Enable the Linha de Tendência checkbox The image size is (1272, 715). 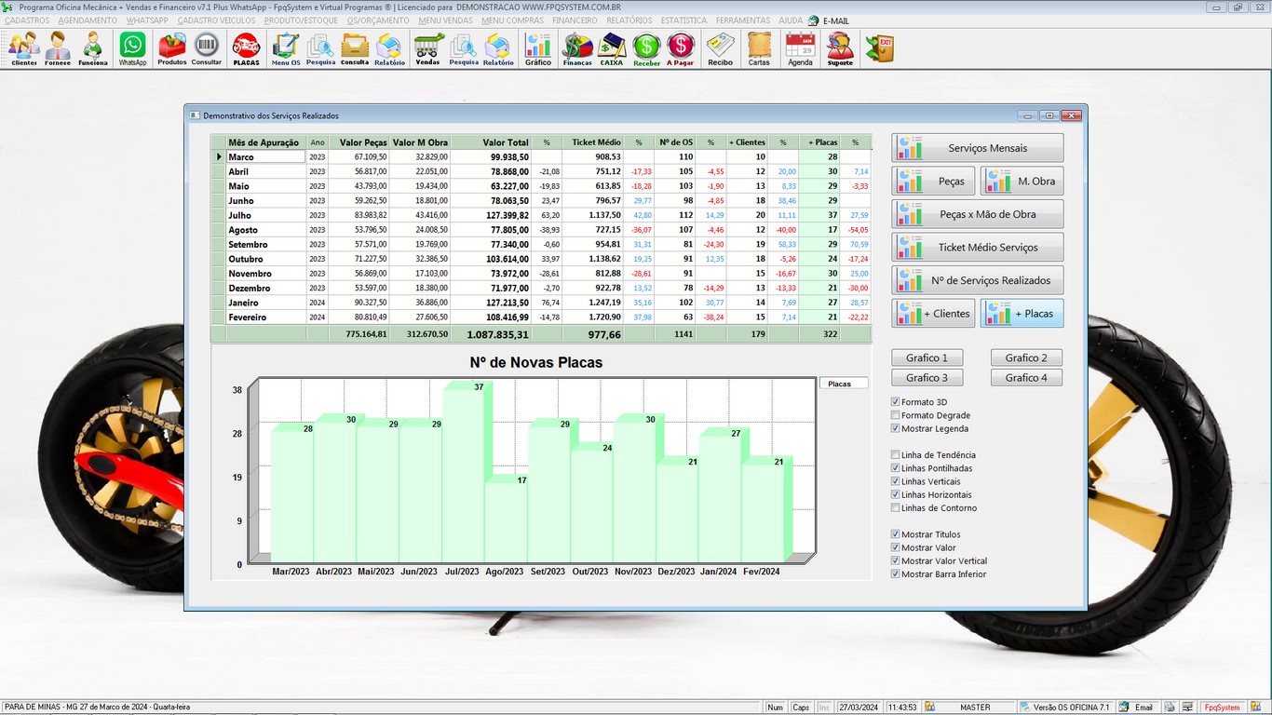tap(896, 455)
